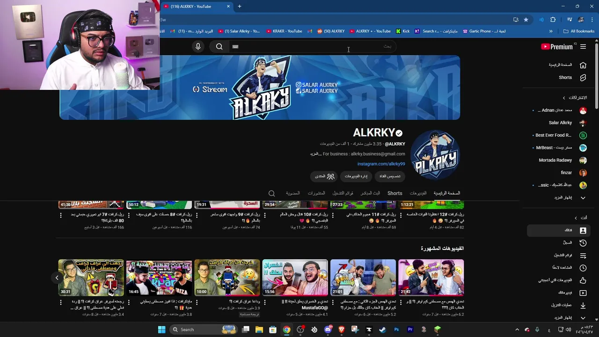The image size is (599, 337).
Task: Open Kick bookmark in bookmarks bar
Action: pos(402,31)
